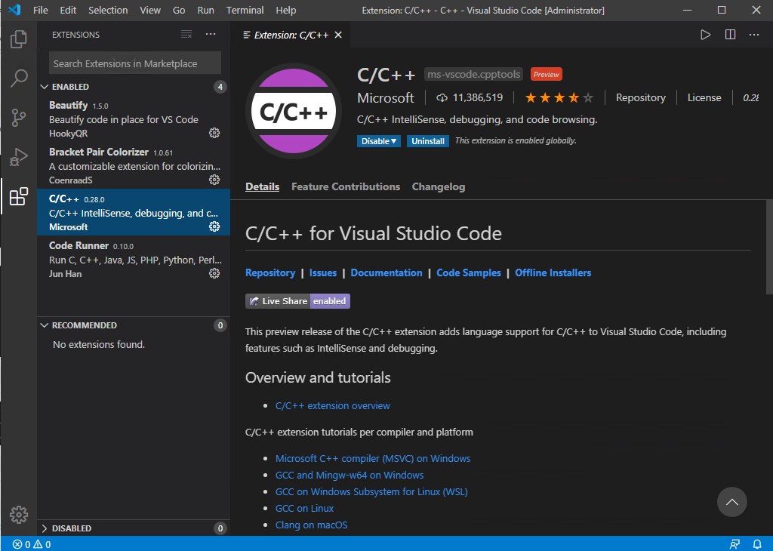Image resolution: width=773 pixels, height=551 pixels.
Task: Click the download count cloud icon
Action: [442, 97]
